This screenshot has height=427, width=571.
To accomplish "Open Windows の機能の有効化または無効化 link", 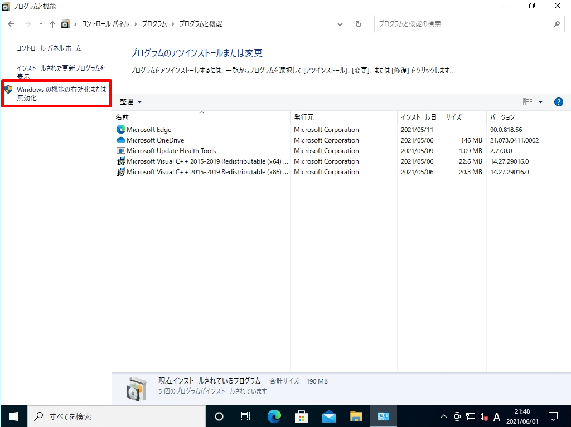I will click(61, 94).
